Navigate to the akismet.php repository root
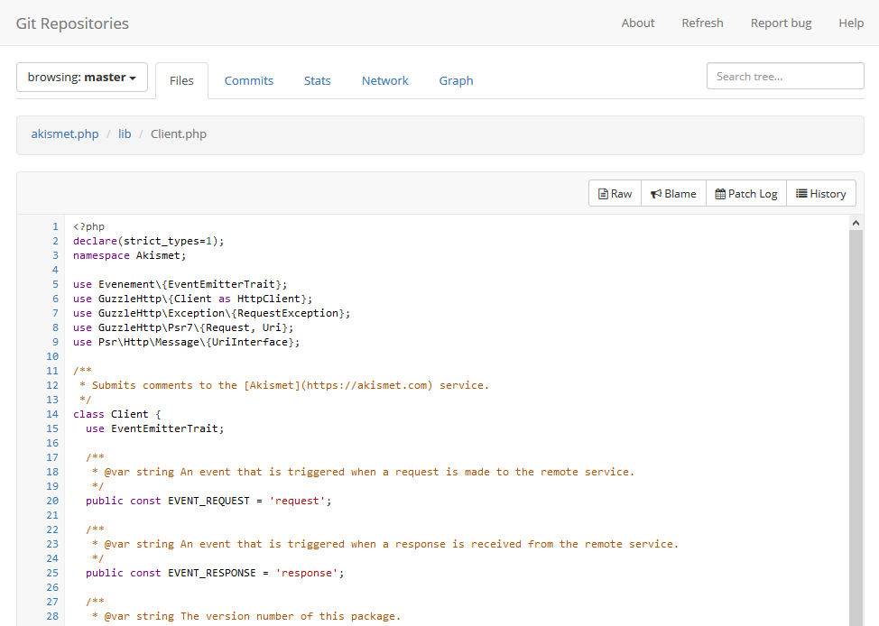879x626 pixels. coord(64,133)
